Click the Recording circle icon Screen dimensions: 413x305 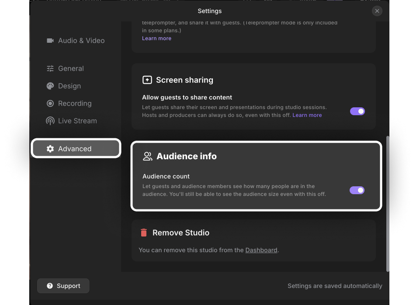(50, 103)
